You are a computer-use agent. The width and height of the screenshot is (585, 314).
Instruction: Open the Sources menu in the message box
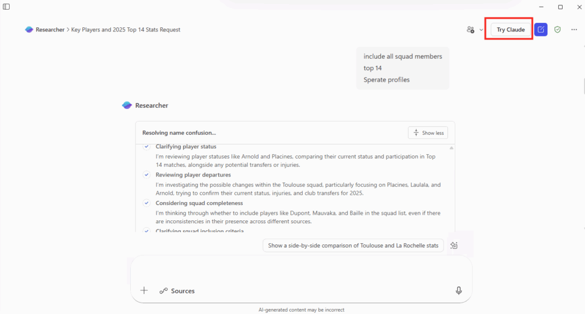(177, 291)
